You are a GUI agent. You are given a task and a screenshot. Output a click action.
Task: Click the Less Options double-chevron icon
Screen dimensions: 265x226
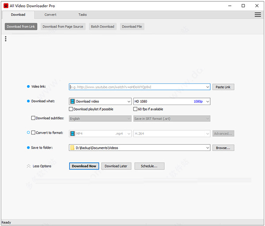[29, 166]
